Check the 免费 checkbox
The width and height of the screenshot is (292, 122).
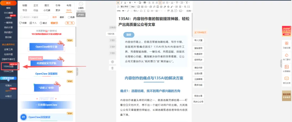tap(69, 17)
